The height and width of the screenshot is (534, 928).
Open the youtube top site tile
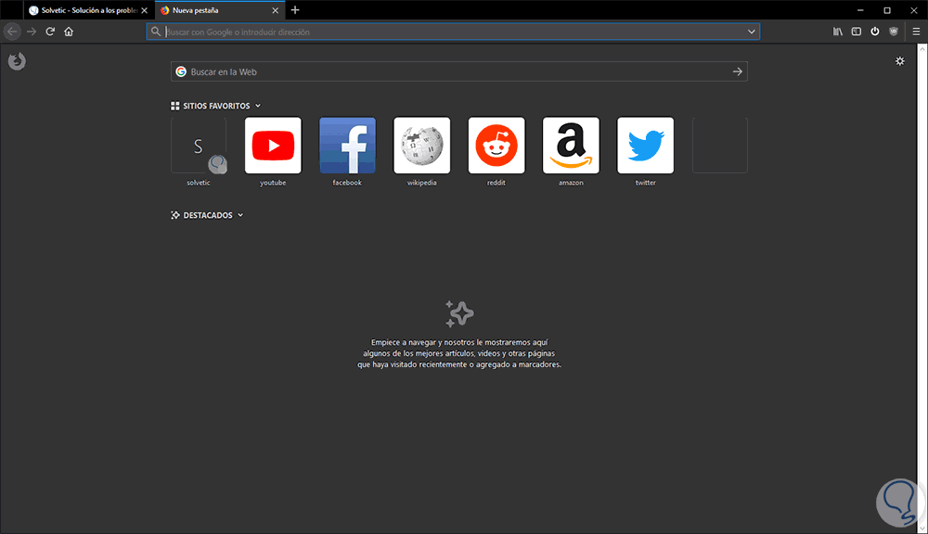coord(273,146)
